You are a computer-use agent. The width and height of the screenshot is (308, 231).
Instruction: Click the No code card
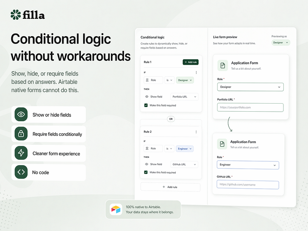pyautogui.click(x=49, y=172)
